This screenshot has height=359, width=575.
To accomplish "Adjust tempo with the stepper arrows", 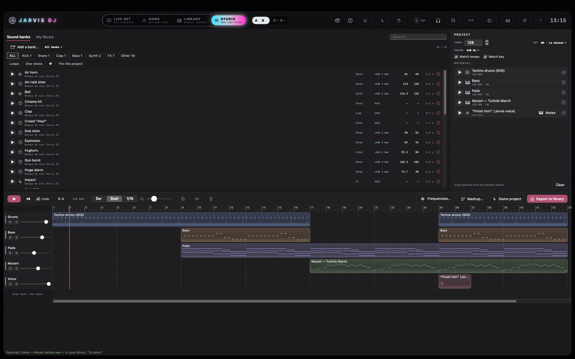I will point(487,42).
